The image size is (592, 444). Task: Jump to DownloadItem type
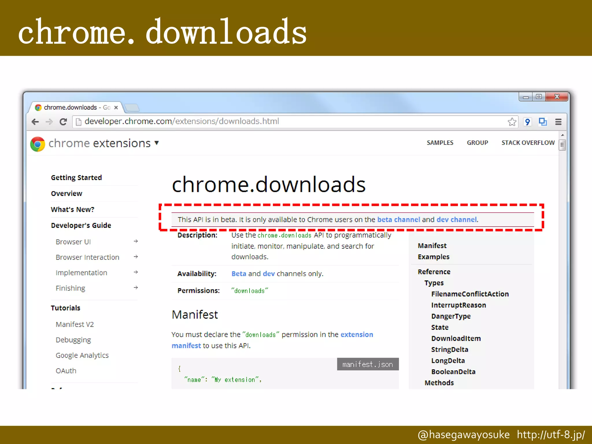coord(456,339)
